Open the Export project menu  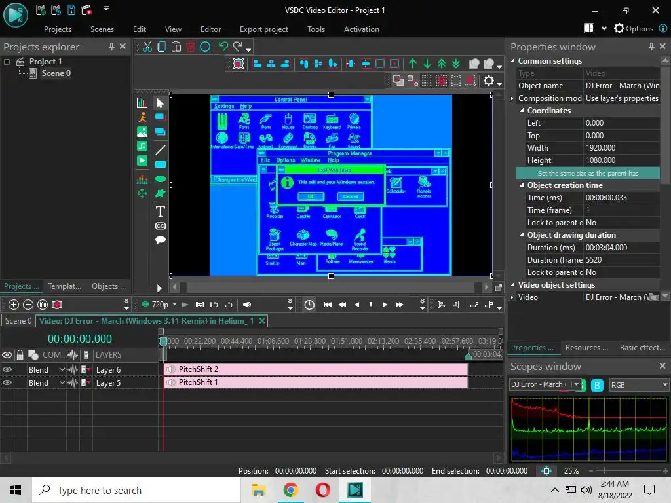pyautogui.click(x=263, y=29)
